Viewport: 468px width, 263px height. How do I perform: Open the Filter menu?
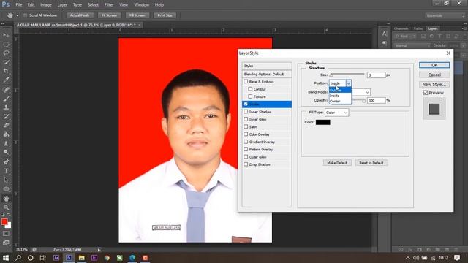pos(109,5)
